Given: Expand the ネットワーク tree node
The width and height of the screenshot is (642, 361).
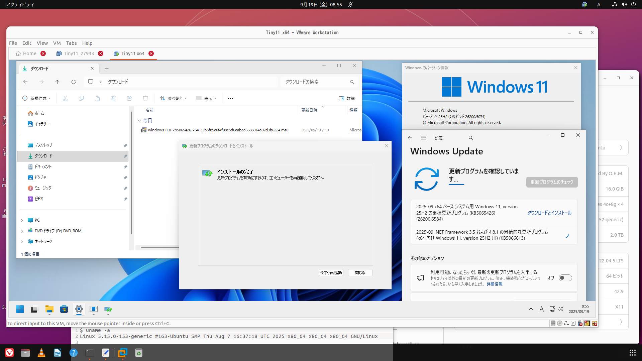Looking at the screenshot, I should click(x=22, y=242).
